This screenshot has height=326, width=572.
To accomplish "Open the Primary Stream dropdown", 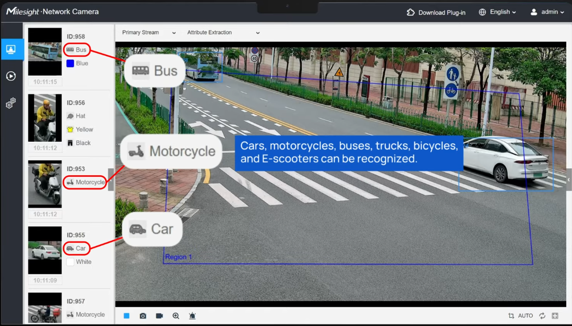I will tap(149, 32).
